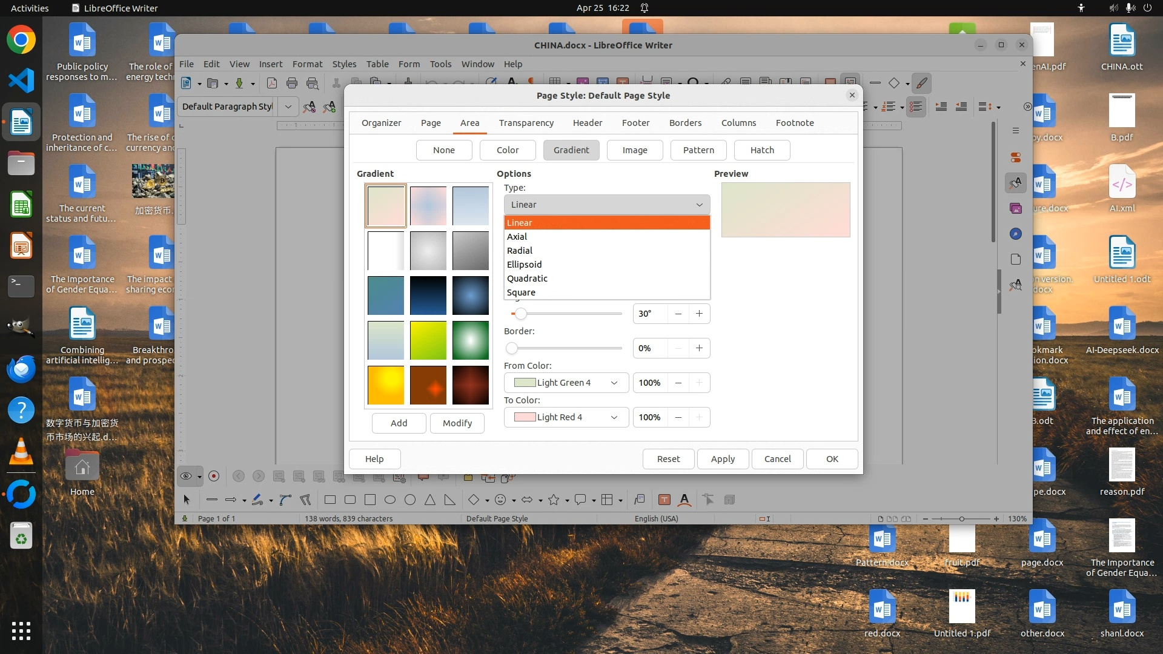
Task: Select the Rectangle shape tool
Action: (330, 500)
